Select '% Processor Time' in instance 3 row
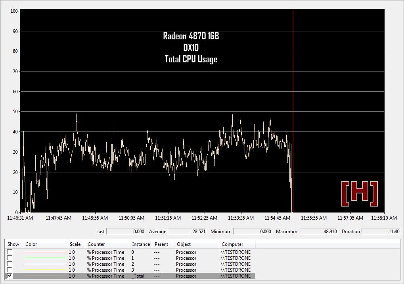Screen dimensions: 404x284 coord(105,270)
